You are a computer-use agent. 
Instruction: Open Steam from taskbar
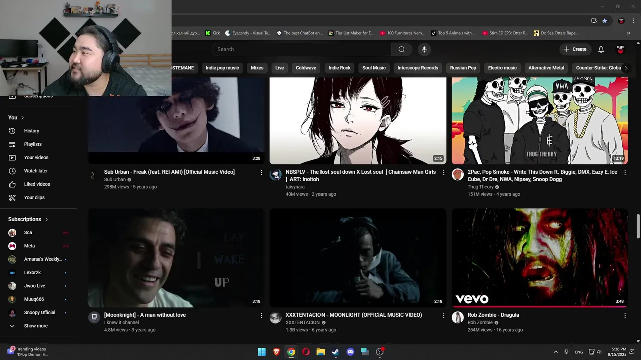pos(335,352)
